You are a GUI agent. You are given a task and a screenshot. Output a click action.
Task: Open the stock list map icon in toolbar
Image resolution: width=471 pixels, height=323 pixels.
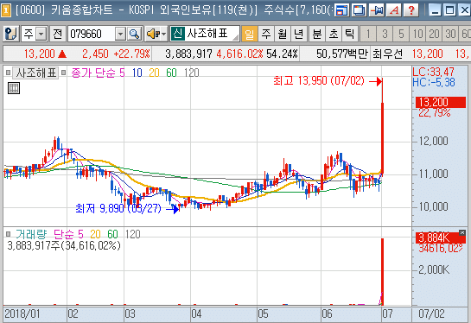click(x=11, y=34)
